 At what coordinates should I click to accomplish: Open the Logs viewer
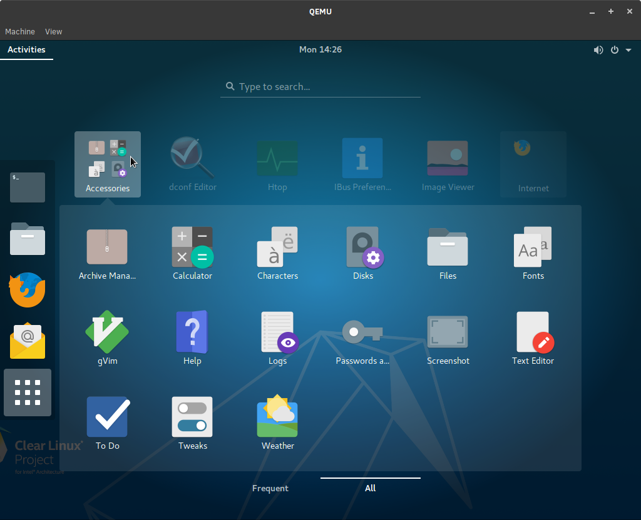pyautogui.click(x=277, y=338)
